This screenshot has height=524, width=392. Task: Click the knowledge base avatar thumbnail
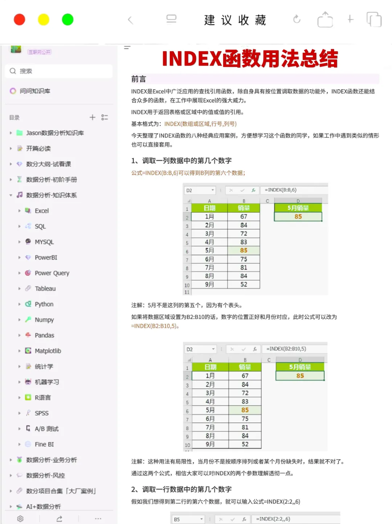pyautogui.click(x=16, y=49)
